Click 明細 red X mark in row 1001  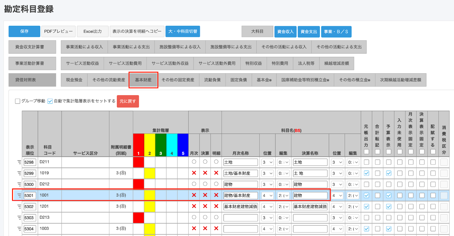click(x=216, y=195)
